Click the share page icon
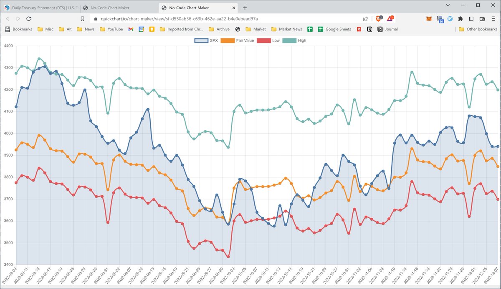This screenshot has width=501, height=289. [365, 18]
